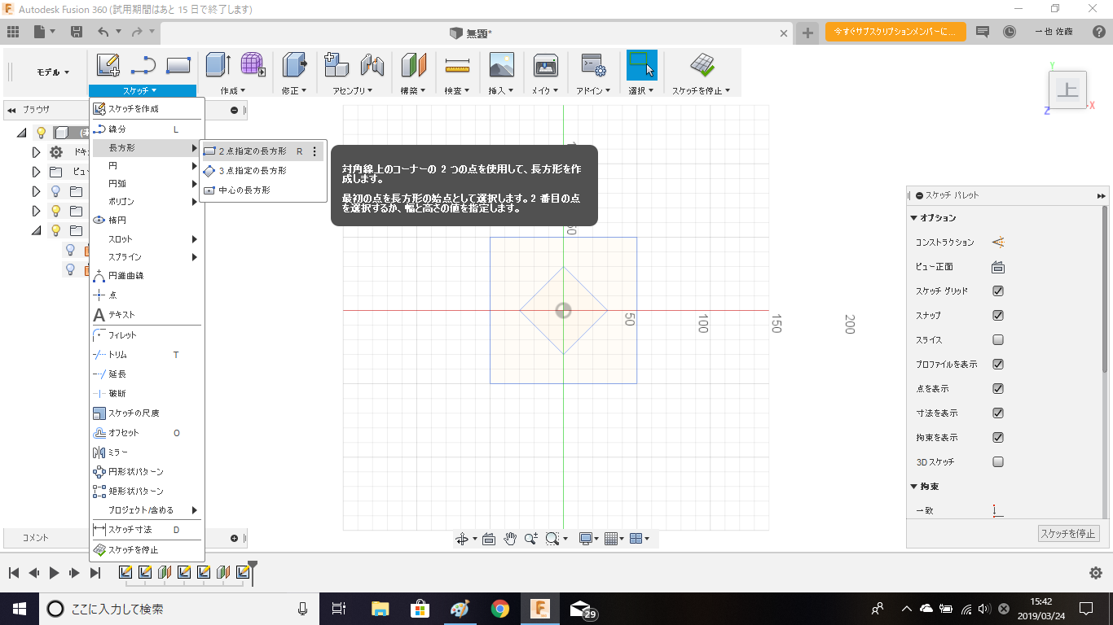Click the Stop Sketch checkmark icon
The width and height of the screenshot is (1113, 625).
coord(702,65)
